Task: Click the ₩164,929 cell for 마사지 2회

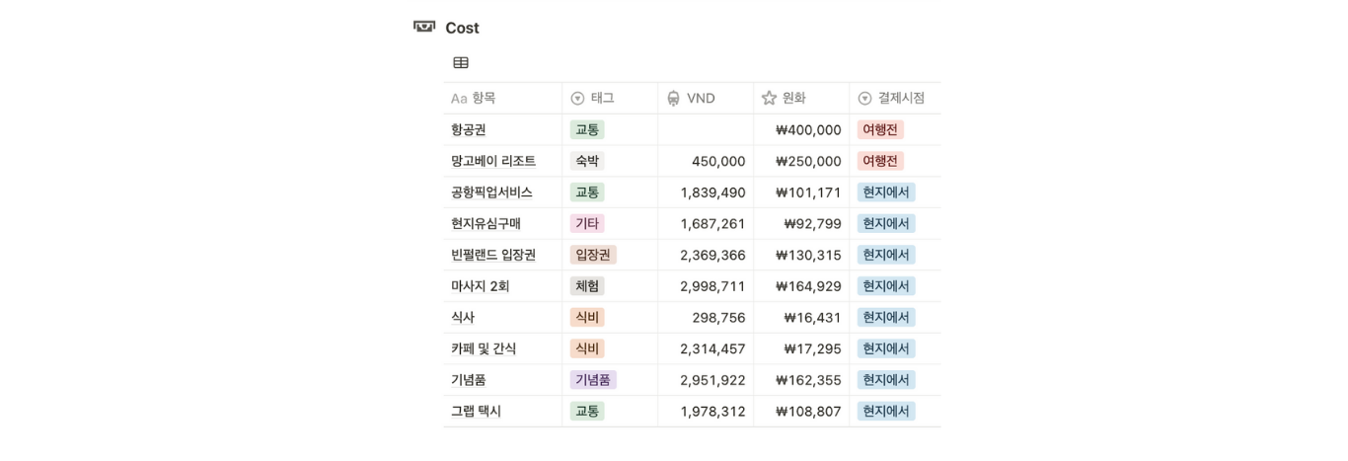Action: [x=808, y=286]
